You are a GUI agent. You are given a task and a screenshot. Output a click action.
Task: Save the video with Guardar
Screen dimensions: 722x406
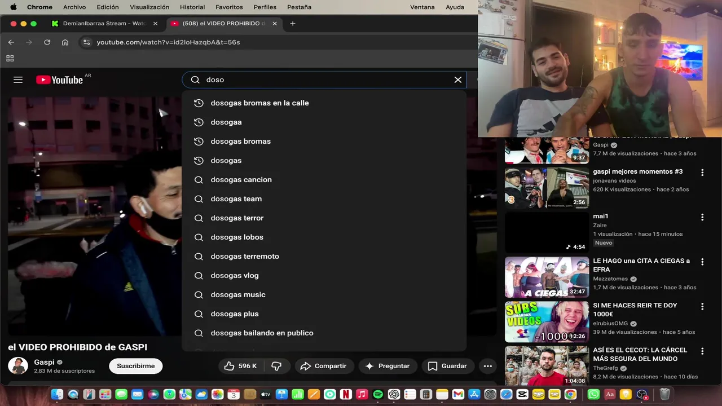point(447,366)
